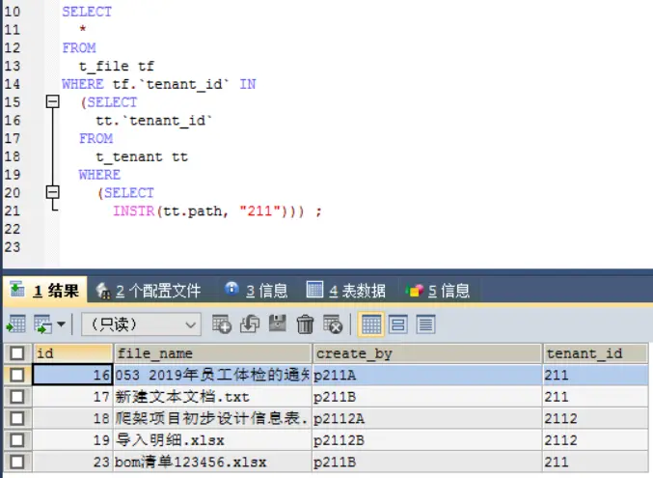The height and width of the screenshot is (478, 653).
Task: Click the IN keyword on line 14
Action: tap(248, 84)
